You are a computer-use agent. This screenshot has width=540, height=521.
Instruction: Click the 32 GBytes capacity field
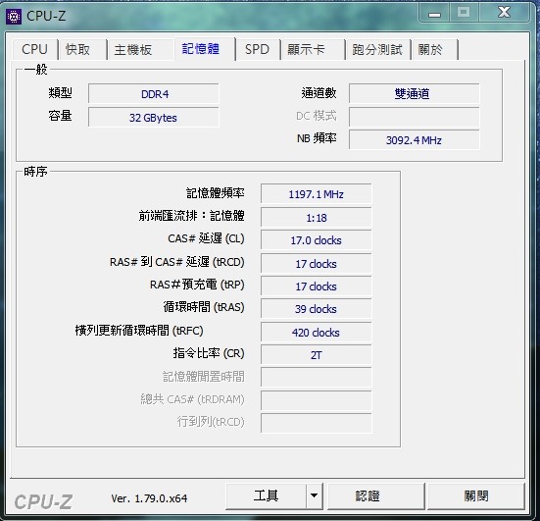pos(154,117)
